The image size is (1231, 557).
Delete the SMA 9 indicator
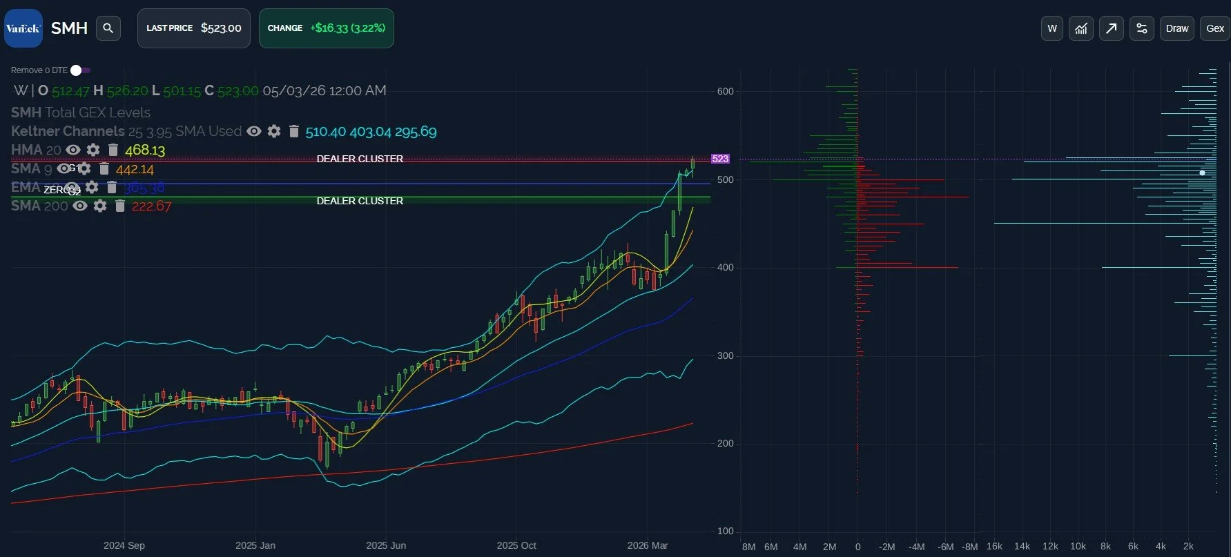(x=104, y=168)
